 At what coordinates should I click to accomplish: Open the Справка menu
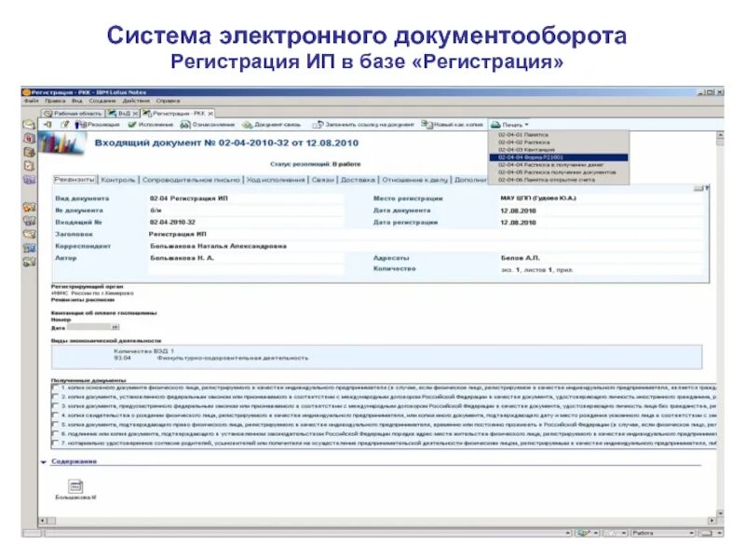(168, 101)
